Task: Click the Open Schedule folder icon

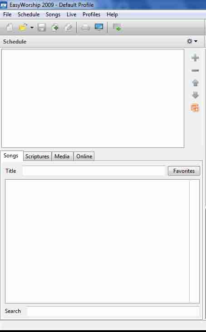Action: (23, 28)
